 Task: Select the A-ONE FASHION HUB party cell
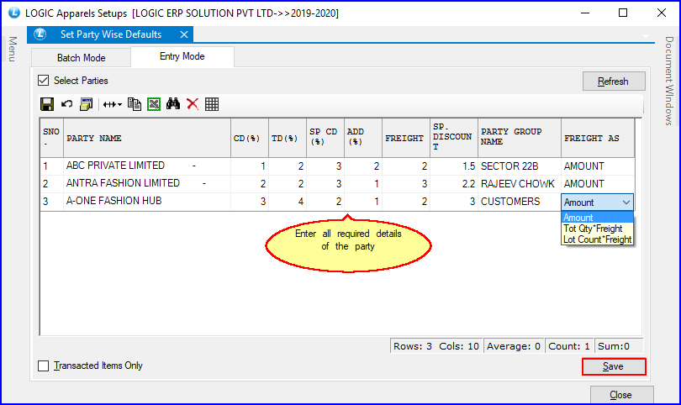tap(147, 202)
